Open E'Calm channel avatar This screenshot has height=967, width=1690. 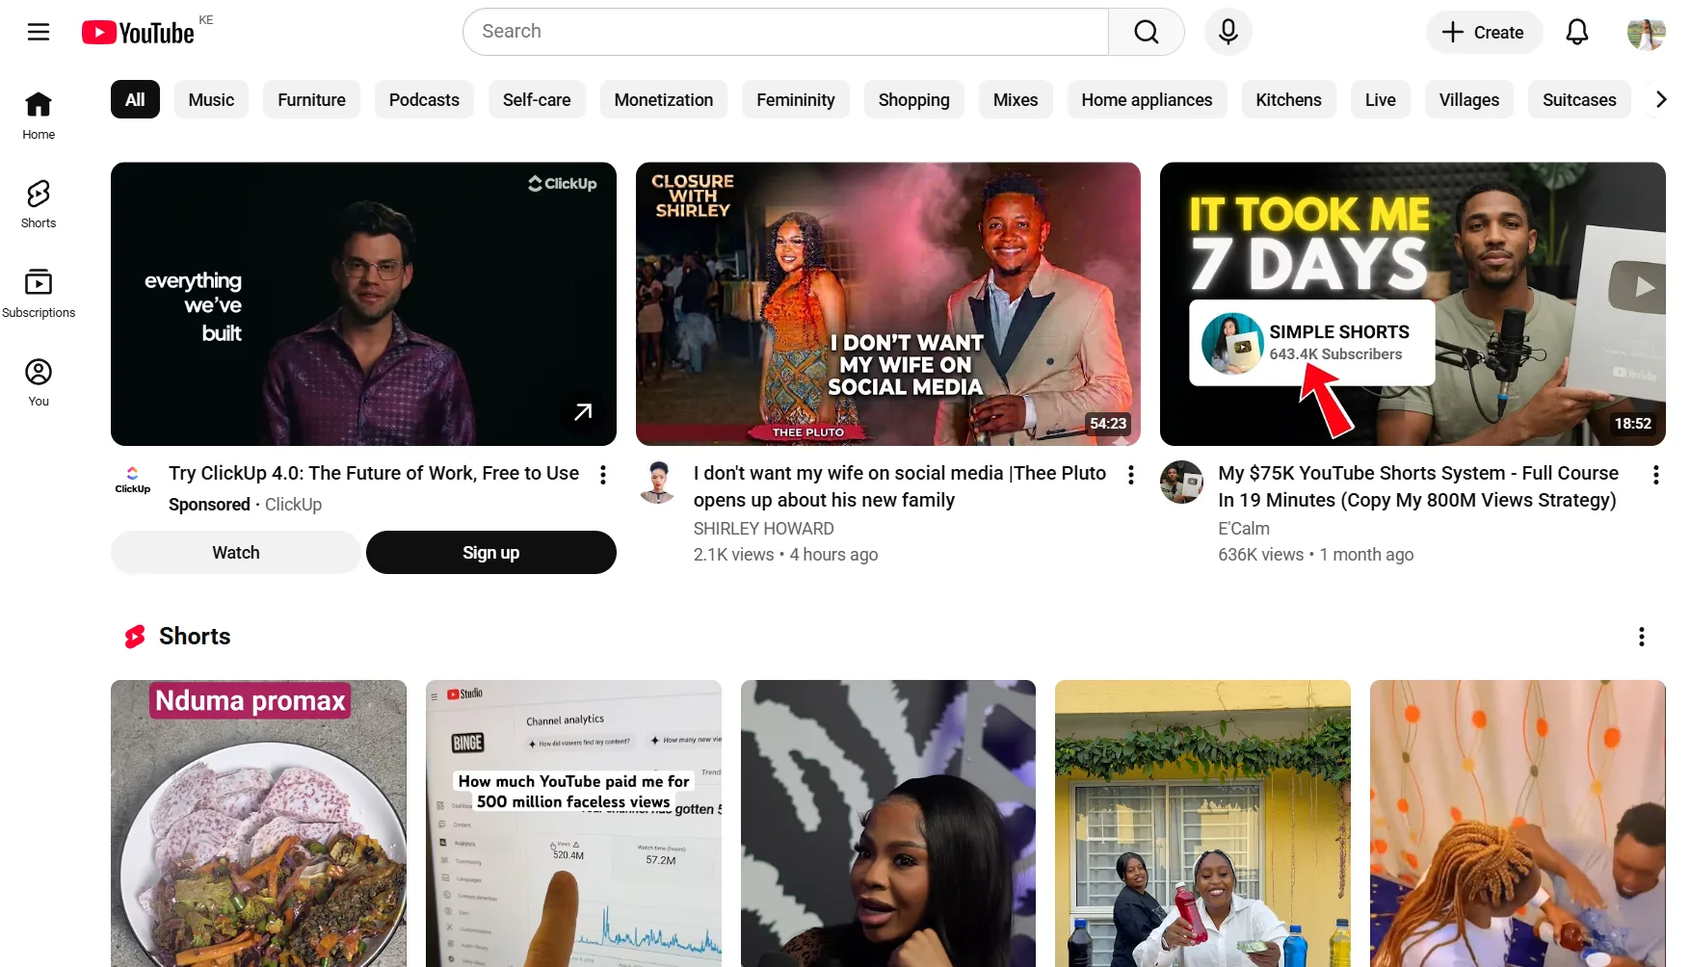1181,482
